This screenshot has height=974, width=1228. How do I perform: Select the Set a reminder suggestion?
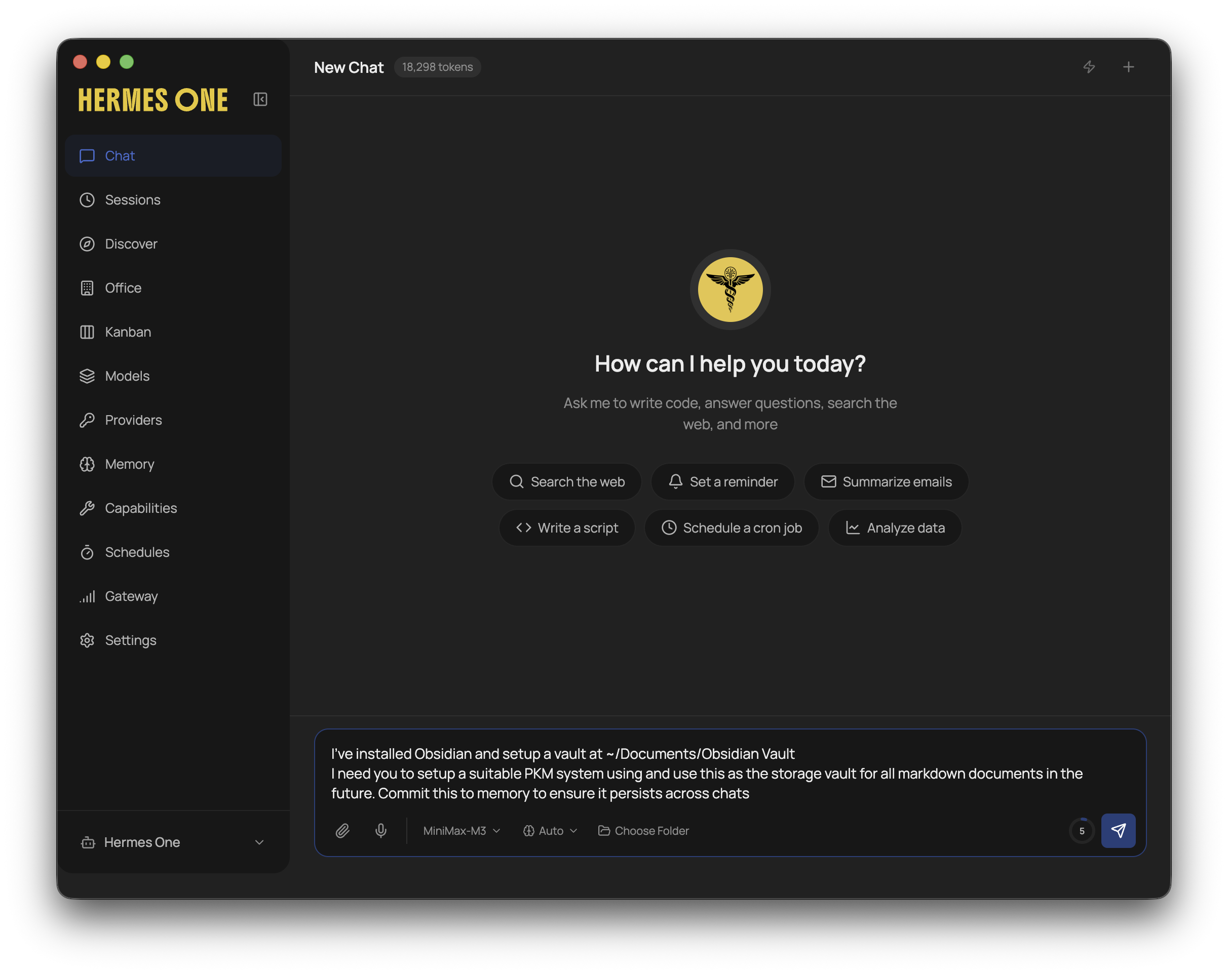tap(723, 481)
